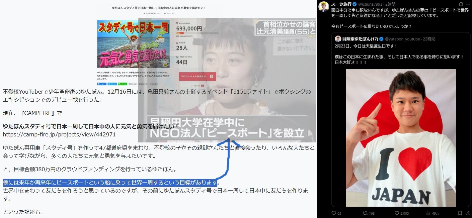The height and width of the screenshot is (218, 472).
Task: Click the highlighted ピースボート sentence in article
Action: point(110,183)
